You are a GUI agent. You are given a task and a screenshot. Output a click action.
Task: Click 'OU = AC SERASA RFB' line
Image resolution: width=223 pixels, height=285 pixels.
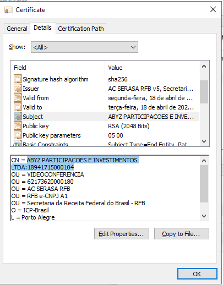(x=41, y=189)
